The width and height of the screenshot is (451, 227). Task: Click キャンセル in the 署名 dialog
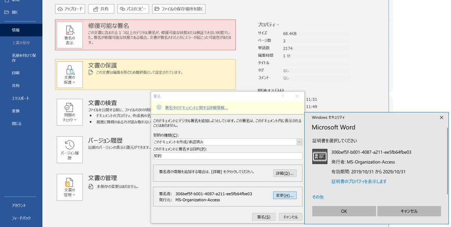pyautogui.click(x=290, y=217)
